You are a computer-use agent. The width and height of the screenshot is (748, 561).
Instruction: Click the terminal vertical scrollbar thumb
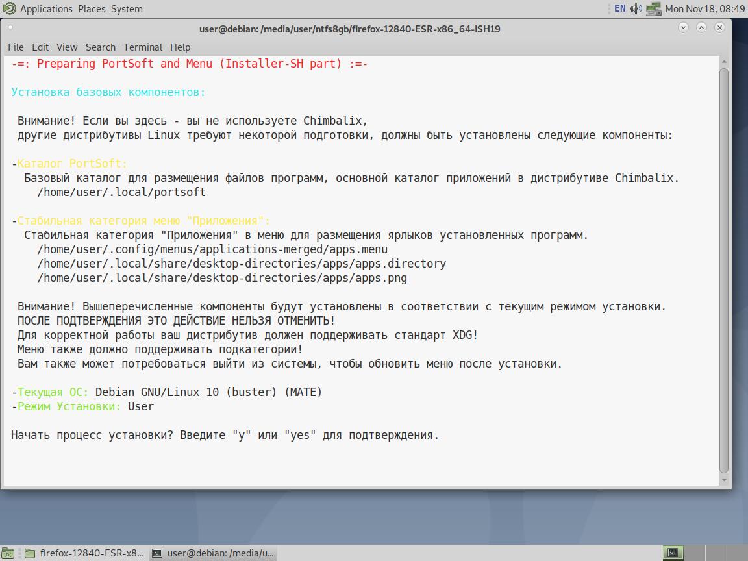(724, 271)
